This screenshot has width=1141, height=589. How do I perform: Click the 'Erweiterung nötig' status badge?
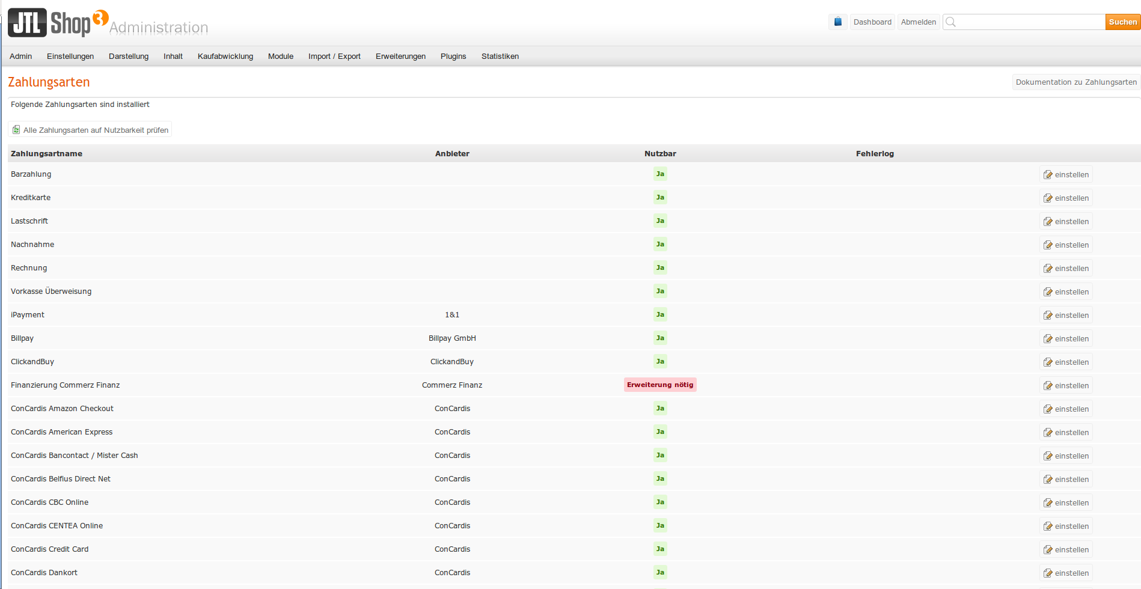click(x=660, y=385)
